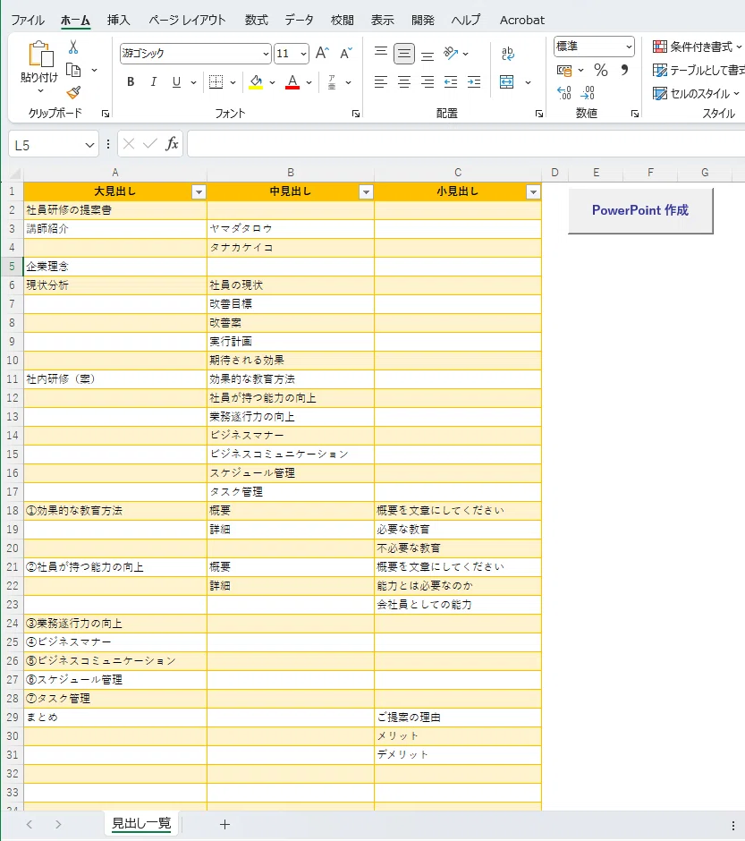745x841 pixels.
Task: Activate the Format Painter brush
Action: tap(73, 93)
